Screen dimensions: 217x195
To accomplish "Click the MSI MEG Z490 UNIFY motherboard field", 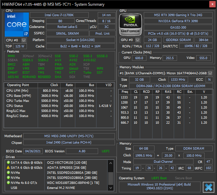I will [67, 136].
